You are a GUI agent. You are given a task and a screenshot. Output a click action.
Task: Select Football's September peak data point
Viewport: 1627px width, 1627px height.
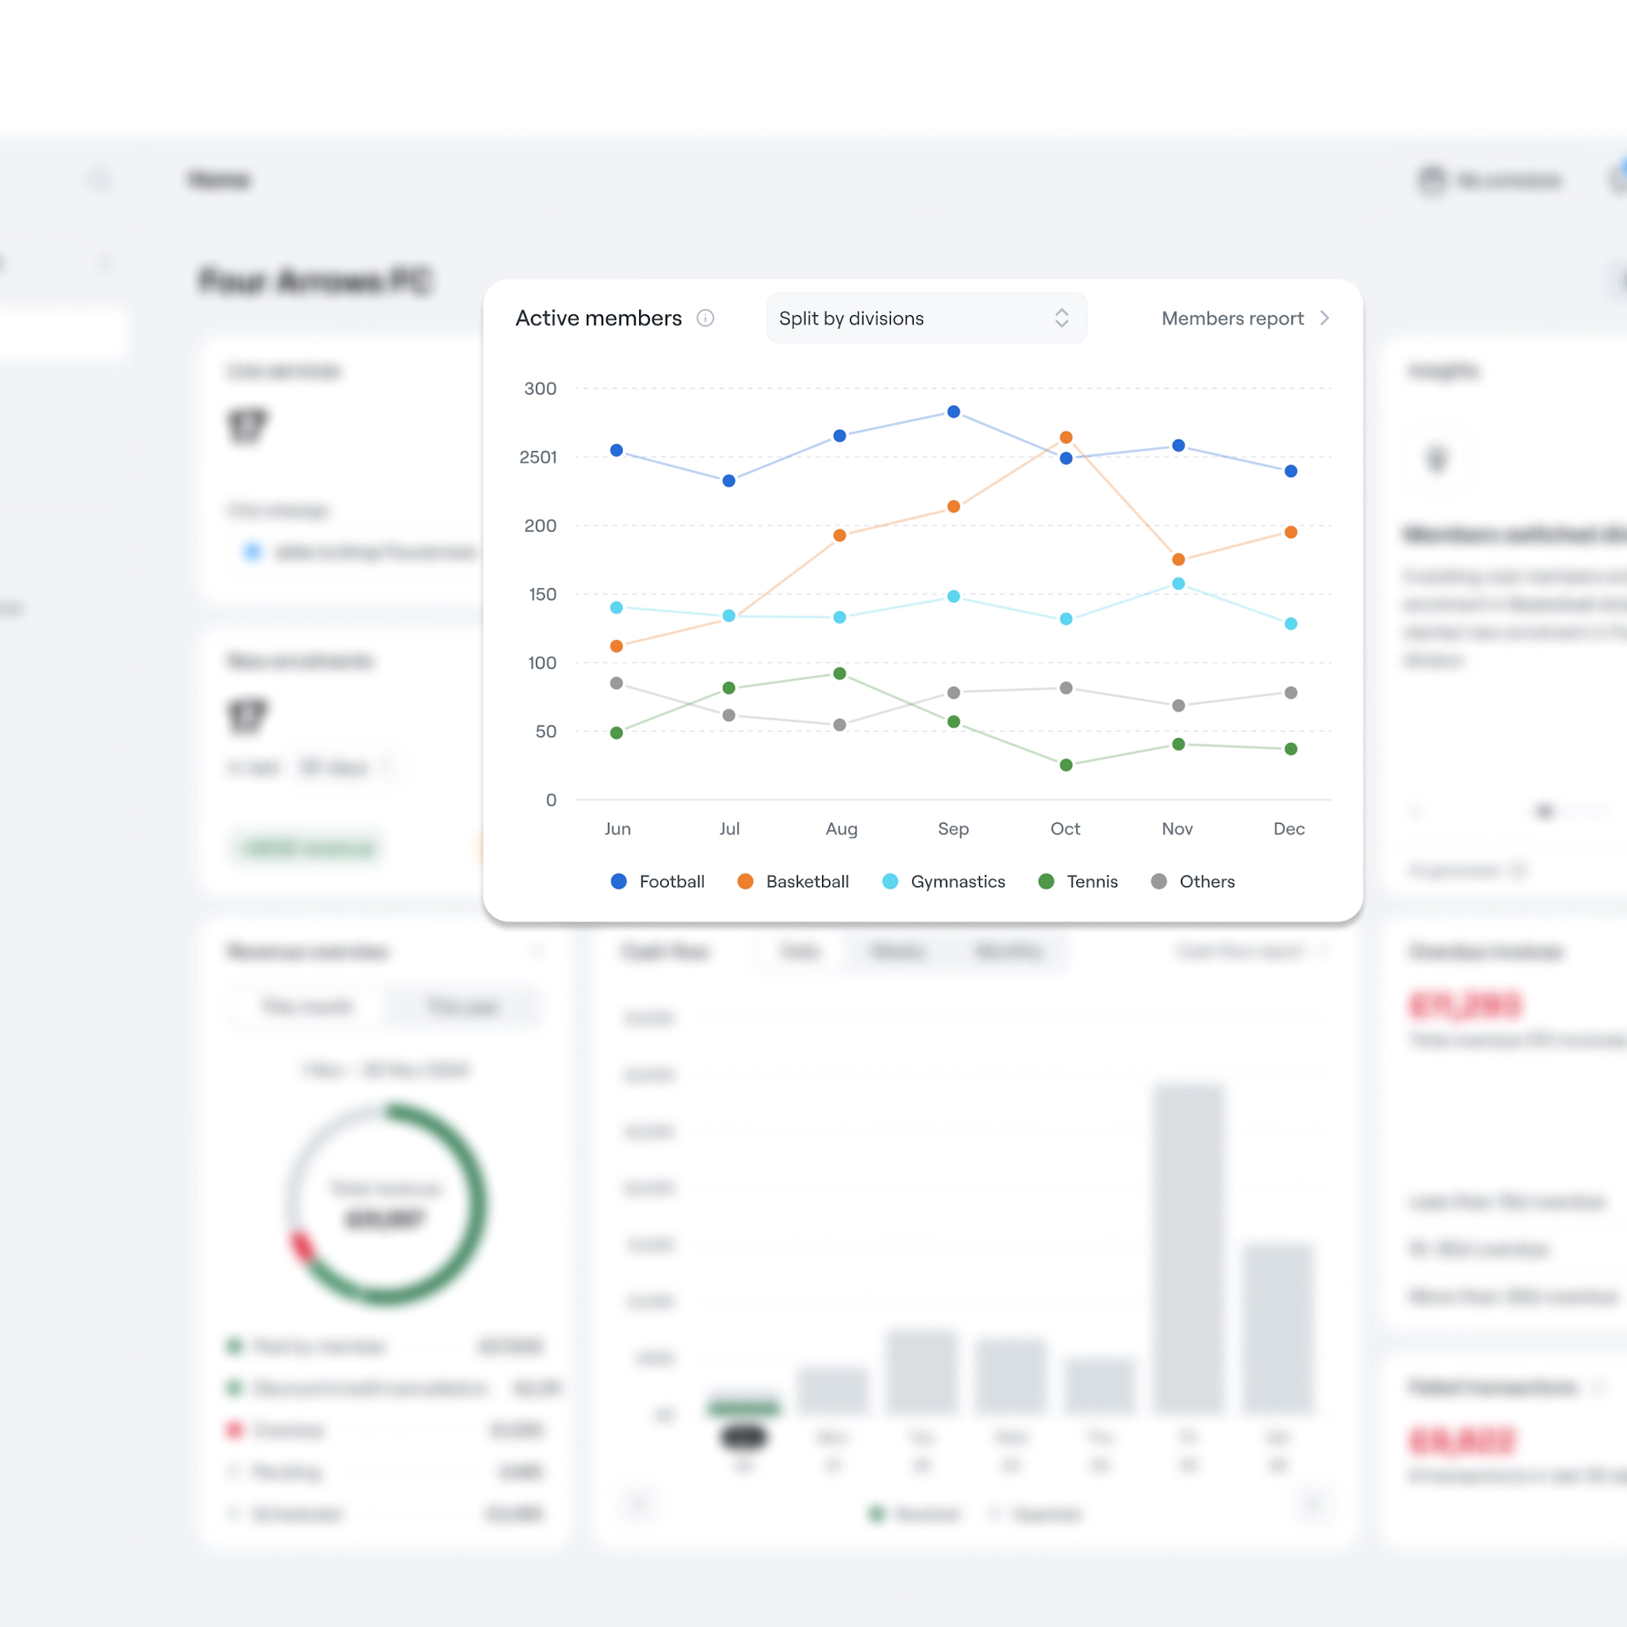pos(954,411)
